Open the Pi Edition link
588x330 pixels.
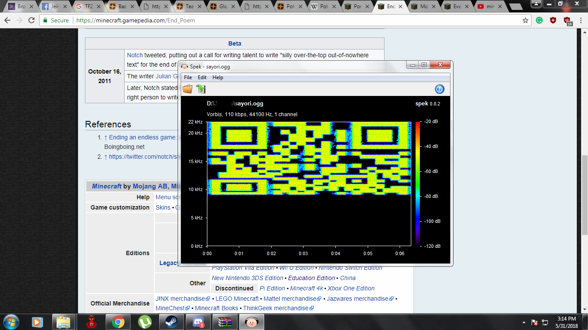[x=272, y=288]
